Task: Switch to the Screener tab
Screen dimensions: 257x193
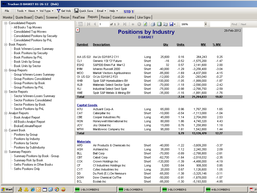Action: click(x=52, y=17)
